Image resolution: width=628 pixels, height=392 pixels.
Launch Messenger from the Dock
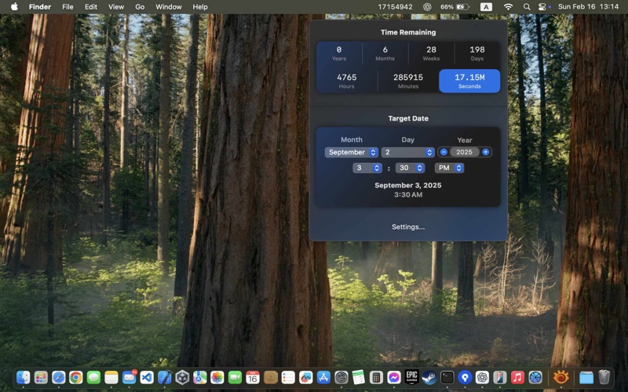tap(394, 377)
